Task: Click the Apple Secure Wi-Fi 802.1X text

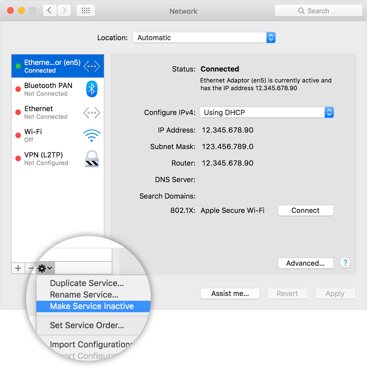Action: (233, 210)
